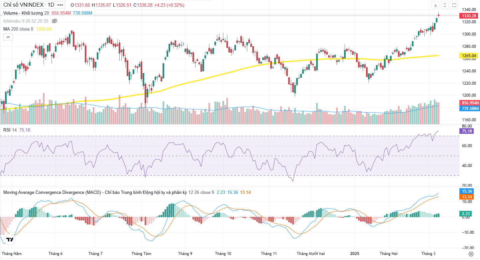The height and width of the screenshot is (260, 480).
Task: Click the L1326.51 low price value
Action: tap(122, 5)
